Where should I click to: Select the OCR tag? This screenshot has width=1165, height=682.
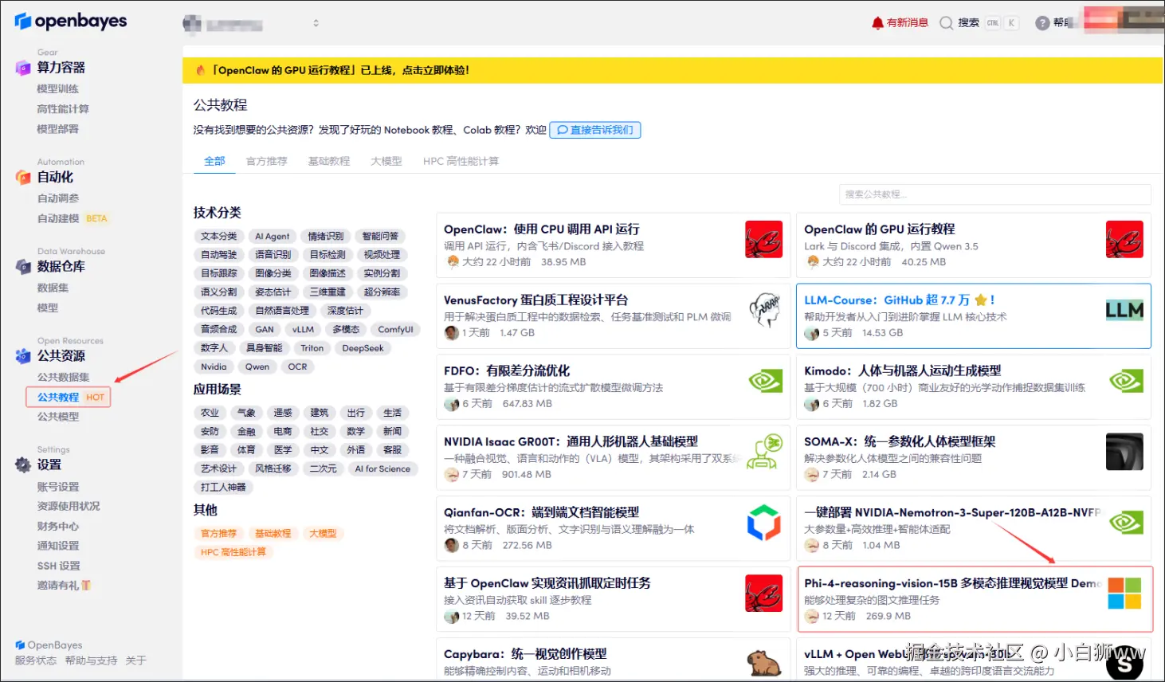coord(297,367)
